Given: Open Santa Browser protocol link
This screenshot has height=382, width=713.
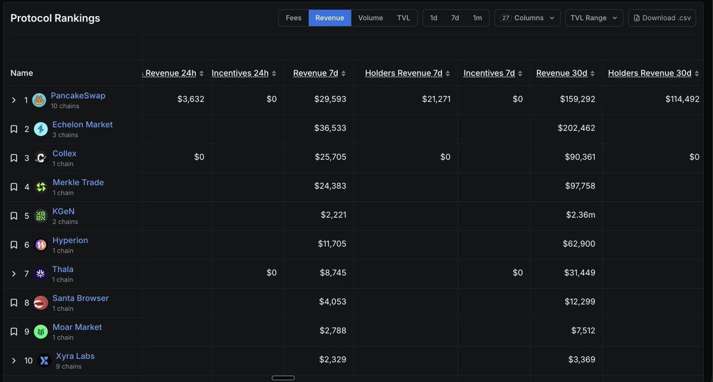Looking at the screenshot, I should click(80, 298).
